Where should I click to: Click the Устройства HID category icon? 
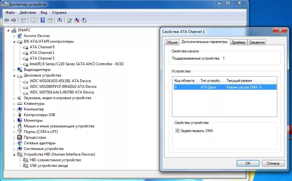19,154
